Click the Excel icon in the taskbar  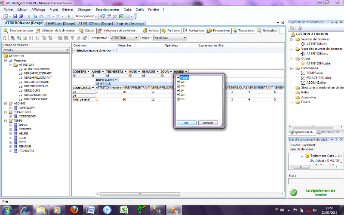point(124,209)
